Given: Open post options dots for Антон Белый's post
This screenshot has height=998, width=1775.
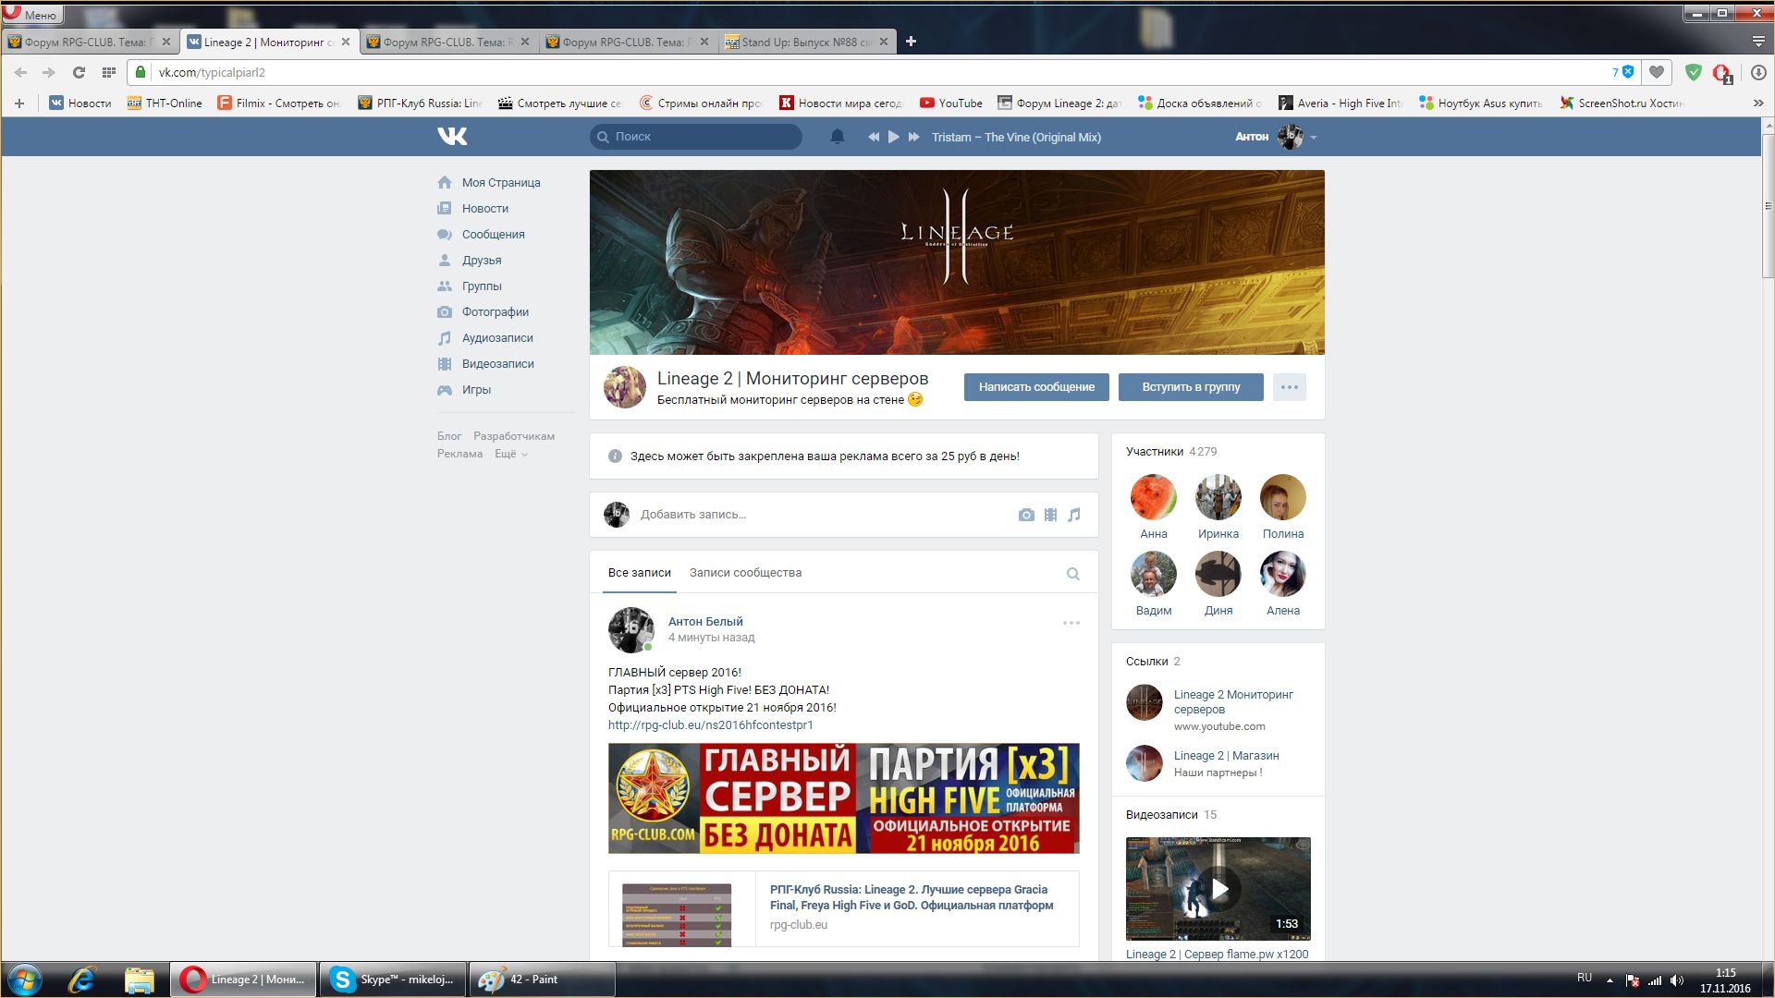Looking at the screenshot, I should (x=1071, y=623).
